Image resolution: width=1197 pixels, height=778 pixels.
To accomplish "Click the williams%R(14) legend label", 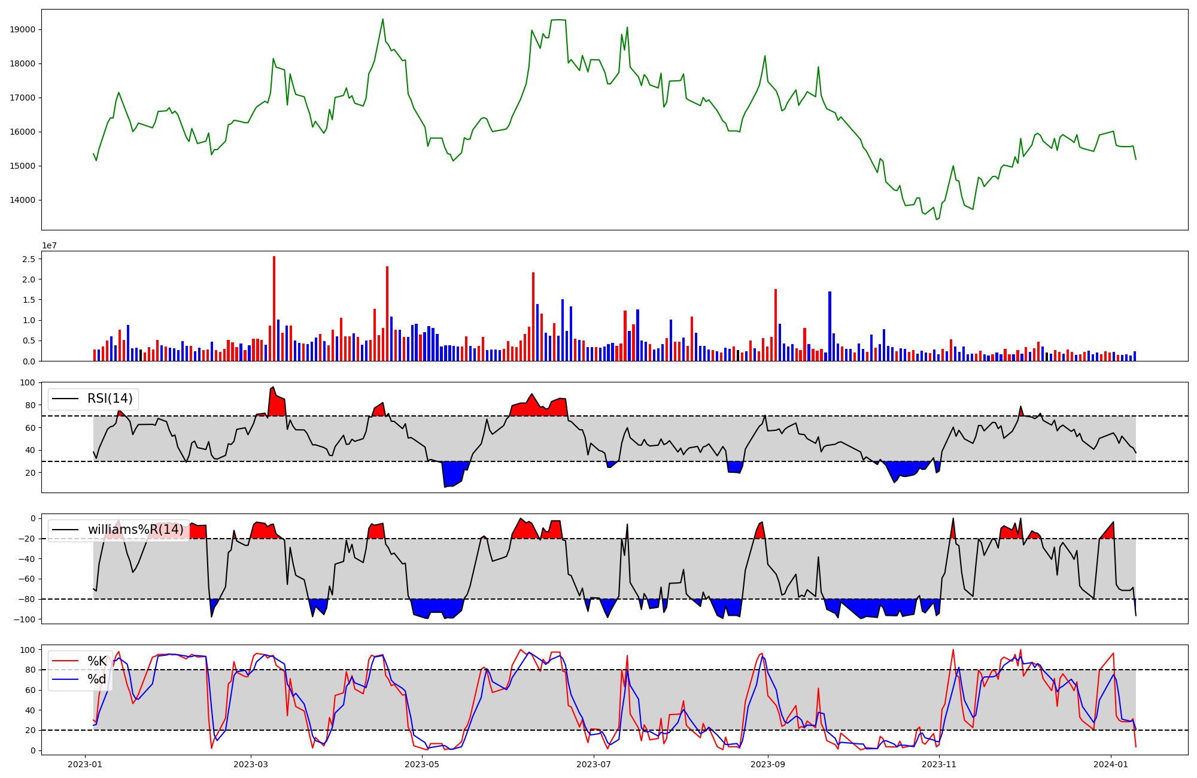I will 135,530.
